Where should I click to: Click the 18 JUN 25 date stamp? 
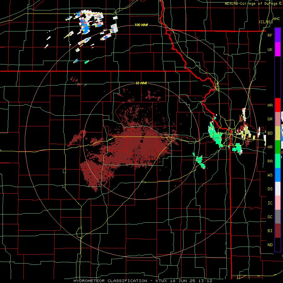pos(183,281)
